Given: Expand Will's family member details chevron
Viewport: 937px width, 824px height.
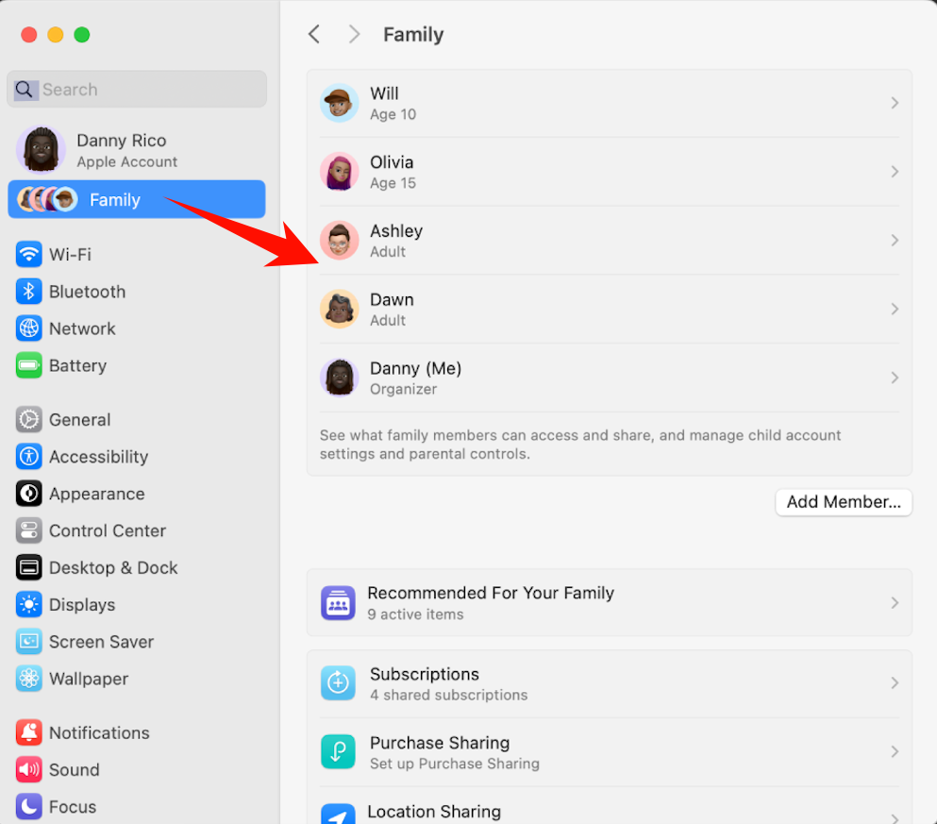Looking at the screenshot, I should pyautogui.click(x=894, y=104).
